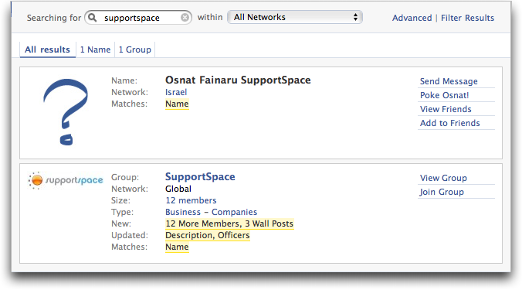Select the All results tab
522x290 pixels.
(48, 49)
